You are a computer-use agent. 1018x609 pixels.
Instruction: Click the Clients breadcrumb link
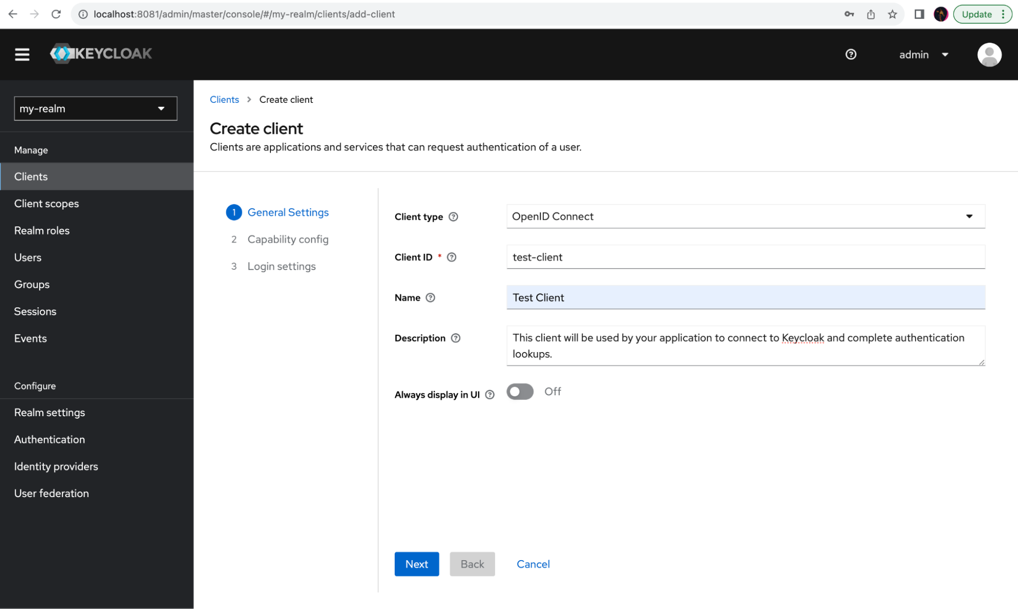click(x=224, y=99)
